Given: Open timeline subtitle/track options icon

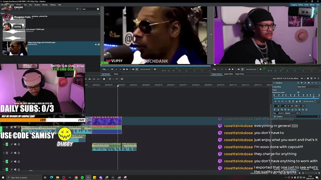Looking at the screenshot, I should pos(122,79).
